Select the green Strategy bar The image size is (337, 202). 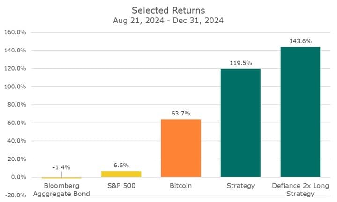240,123
